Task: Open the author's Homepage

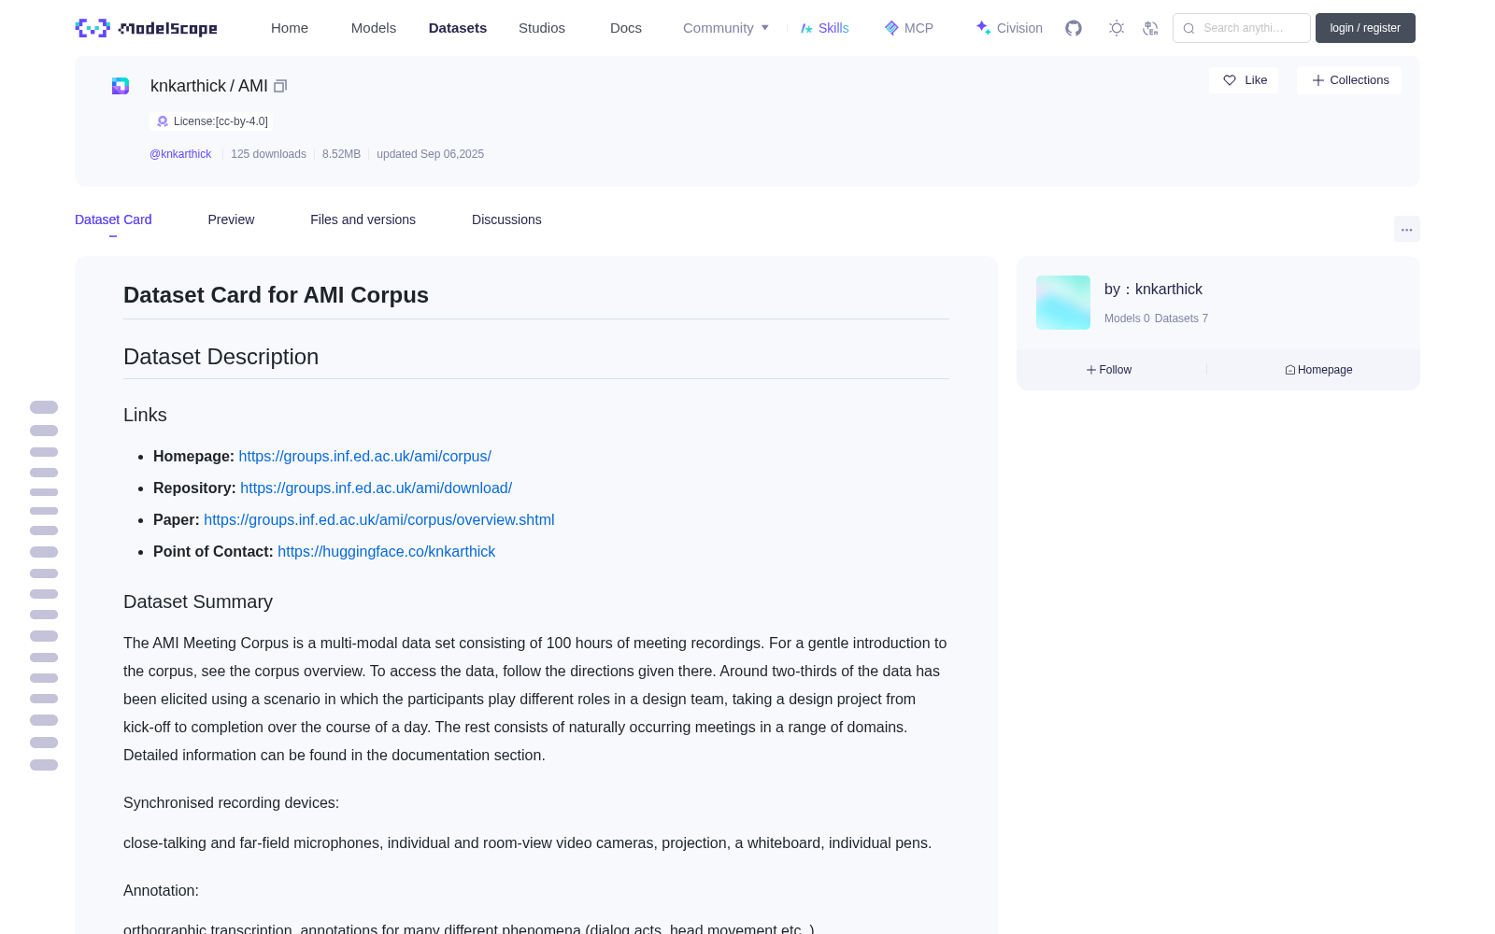Action: (x=1318, y=370)
